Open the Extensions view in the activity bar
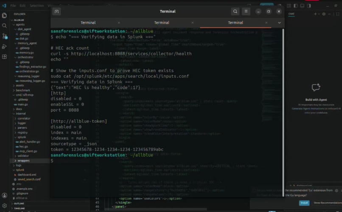The image size is (342, 212). point(4,57)
